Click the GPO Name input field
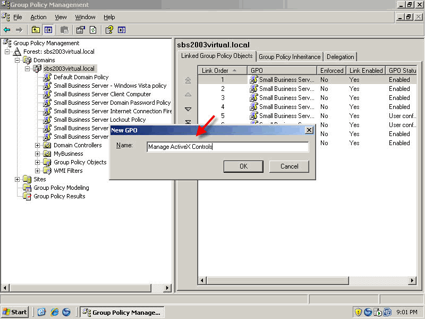The height and width of the screenshot is (319, 425). (228, 147)
